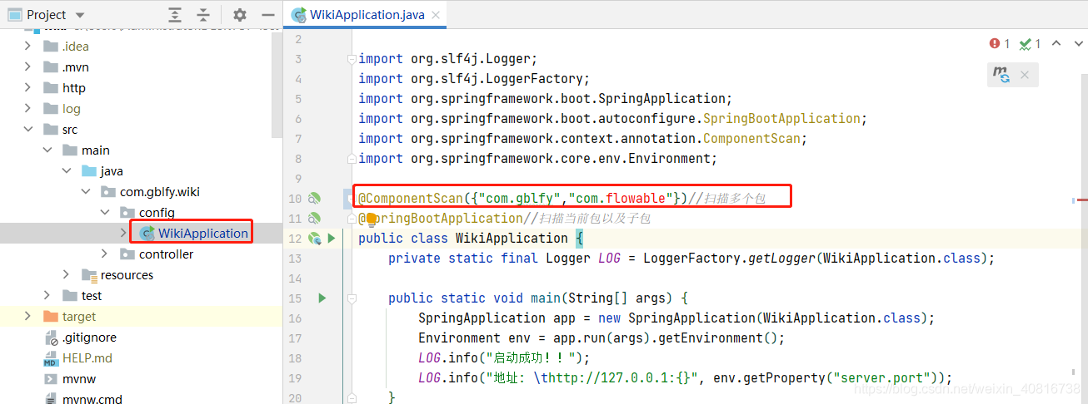This screenshot has height=404, width=1088.
Task: Click the orange target folder icon
Action: pyautogui.click(x=50, y=317)
